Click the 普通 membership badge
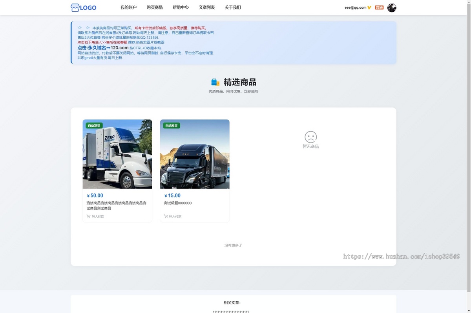Screen dimensions: 471x313 tap(379, 7)
